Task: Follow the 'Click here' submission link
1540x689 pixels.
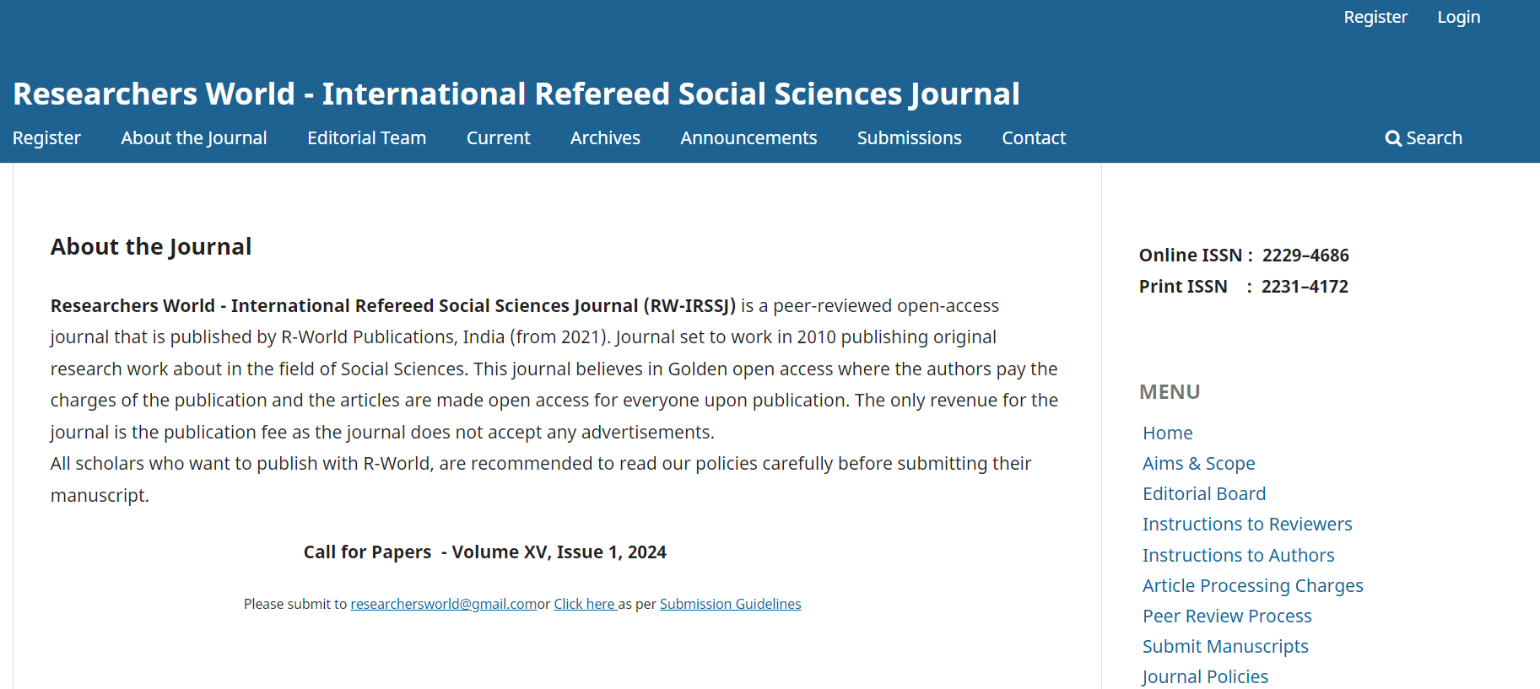Action: click(x=584, y=604)
